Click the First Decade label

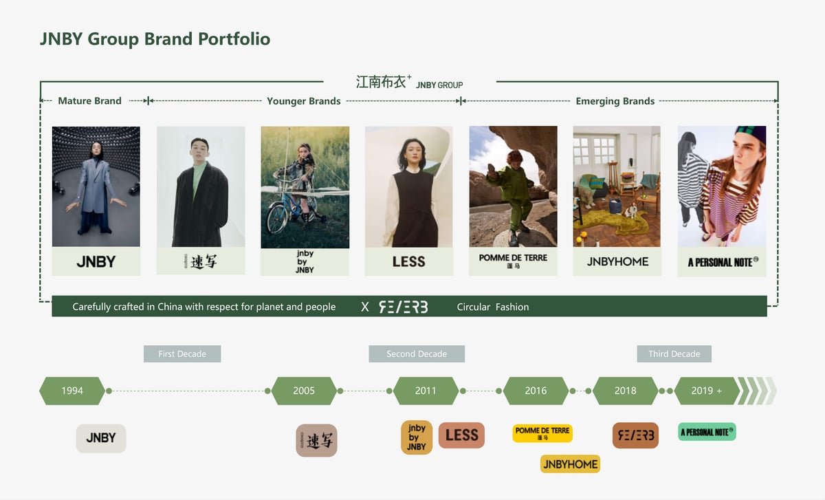[x=182, y=354]
